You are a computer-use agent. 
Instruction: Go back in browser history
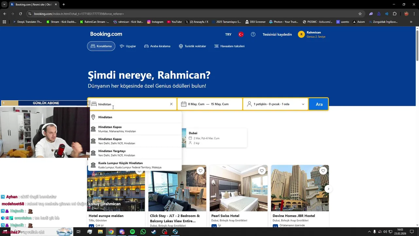[x=5, y=14]
